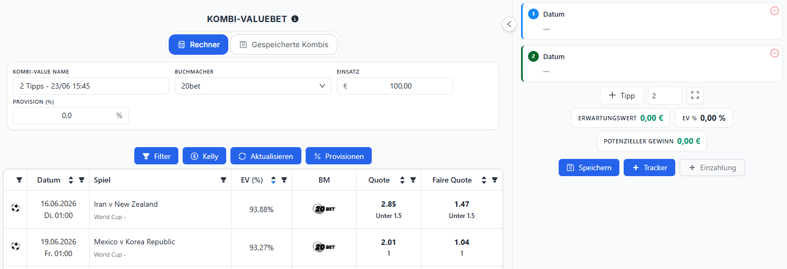Click the Filter button
Viewport: 787px width, 269px height.
pos(156,156)
